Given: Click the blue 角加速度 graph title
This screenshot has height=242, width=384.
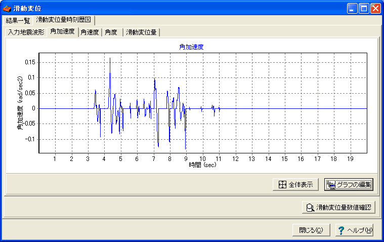Looking at the screenshot, I should pyautogui.click(x=191, y=47).
